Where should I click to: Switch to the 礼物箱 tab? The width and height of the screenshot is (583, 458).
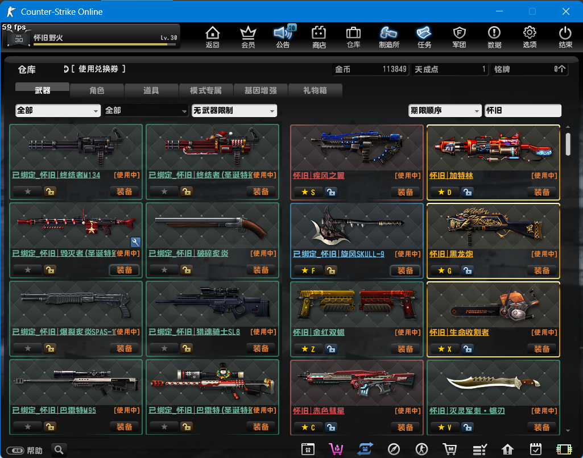[x=315, y=90]
